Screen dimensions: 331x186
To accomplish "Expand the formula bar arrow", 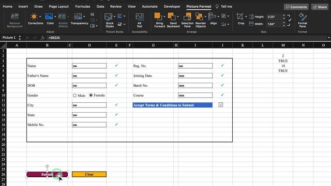I will pyautogui.click(x=329, y=38).
